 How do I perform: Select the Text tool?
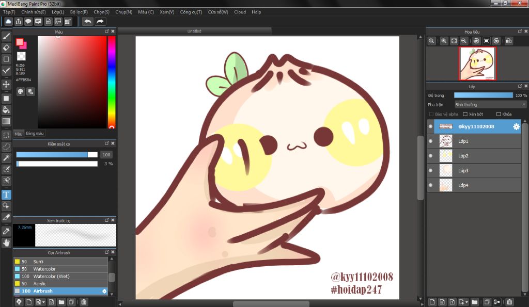(6, 195)
